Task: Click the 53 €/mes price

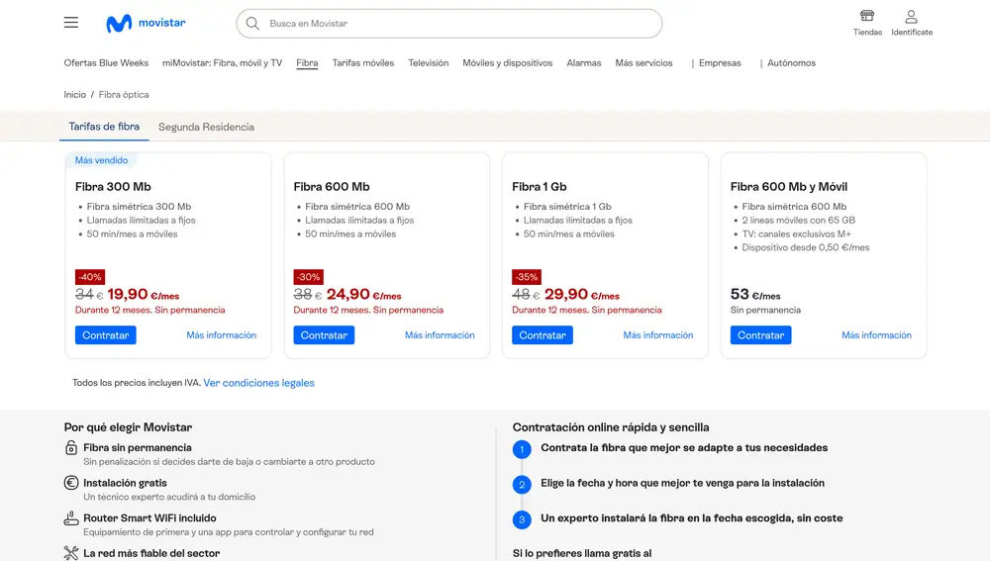Action: click(x=755, y=295)
